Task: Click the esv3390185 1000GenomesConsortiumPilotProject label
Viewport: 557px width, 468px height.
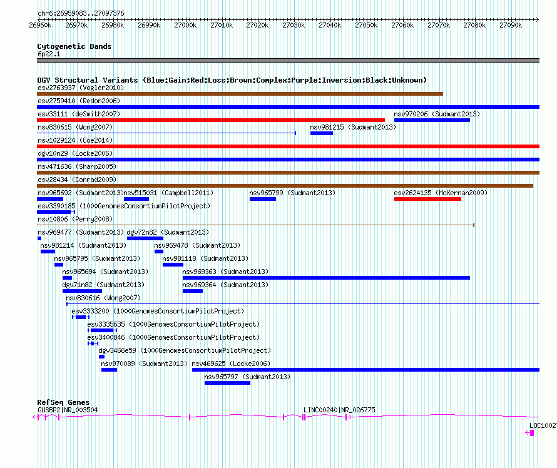Action: (124, 206)
